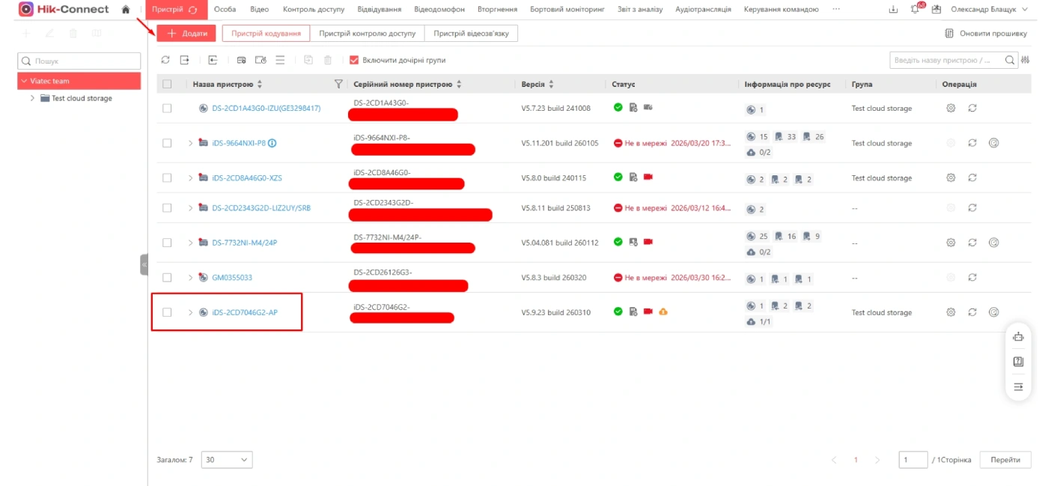Click the 'Перейти' pagination button
This screenshot has width=1051, height=486.
[x=1005, y=460]
